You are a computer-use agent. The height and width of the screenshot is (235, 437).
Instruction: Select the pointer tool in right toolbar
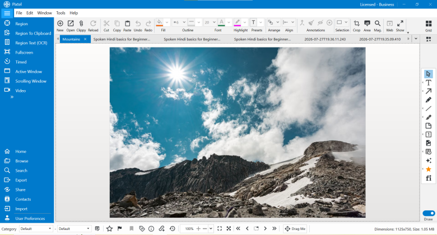[x=429, y=74]
